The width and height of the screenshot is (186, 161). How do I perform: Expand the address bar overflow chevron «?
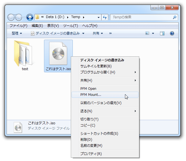[42, 17]
